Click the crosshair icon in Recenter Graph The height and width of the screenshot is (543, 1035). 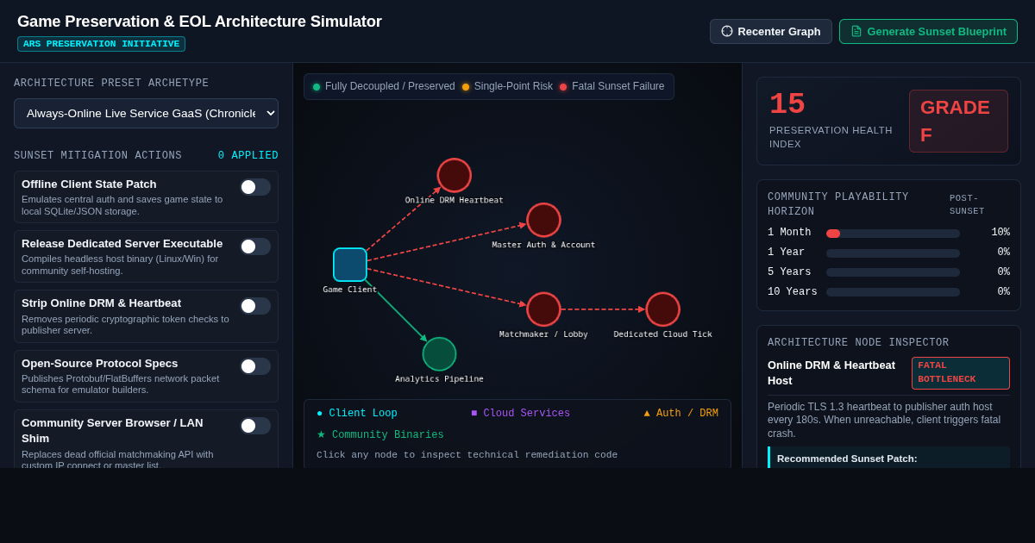[x=727, y=31]
